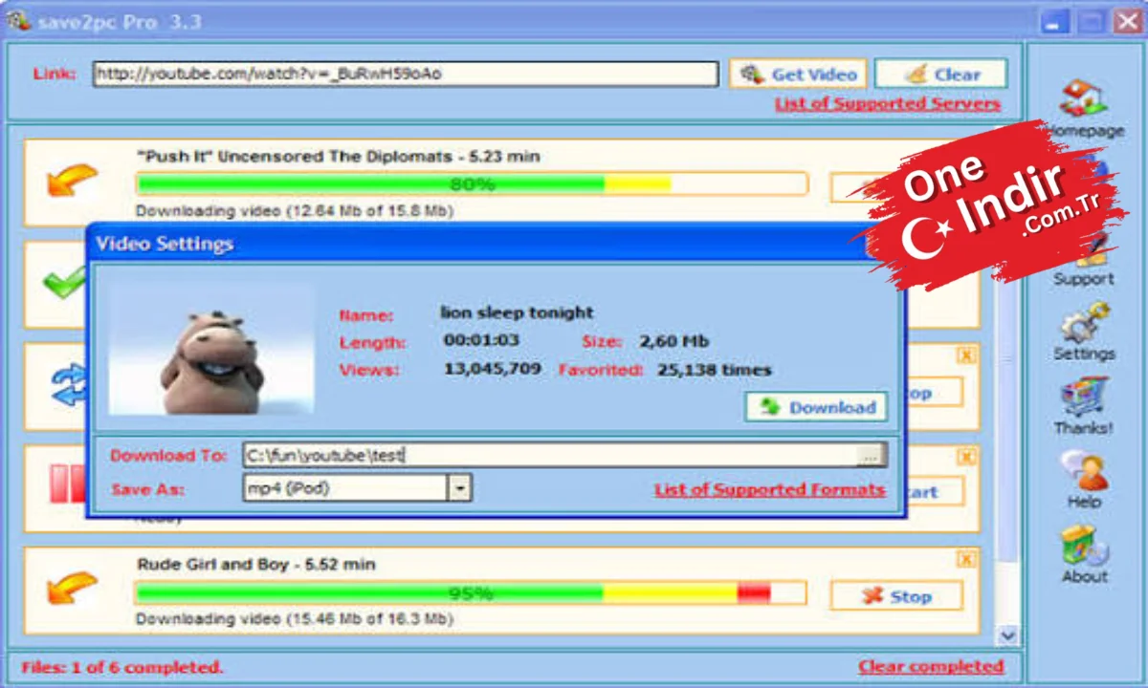Click the hippo video thumbnail
The height and width of the screenshot is (688, 1148).
coord(211,349)
